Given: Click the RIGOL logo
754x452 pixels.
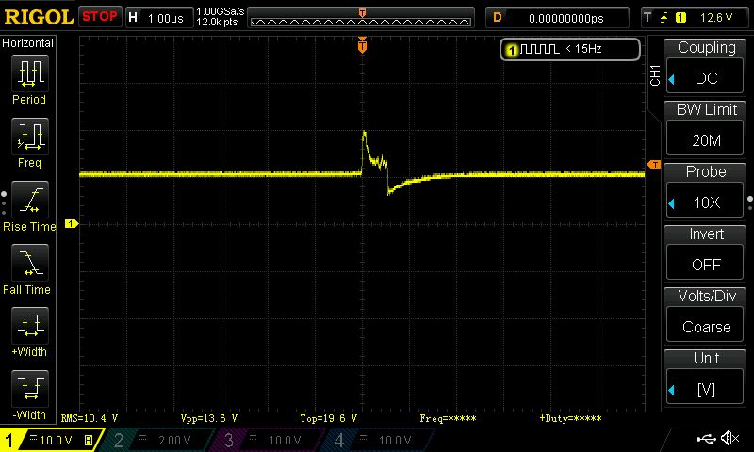Looking at the screenshot, I should (39, 17).
